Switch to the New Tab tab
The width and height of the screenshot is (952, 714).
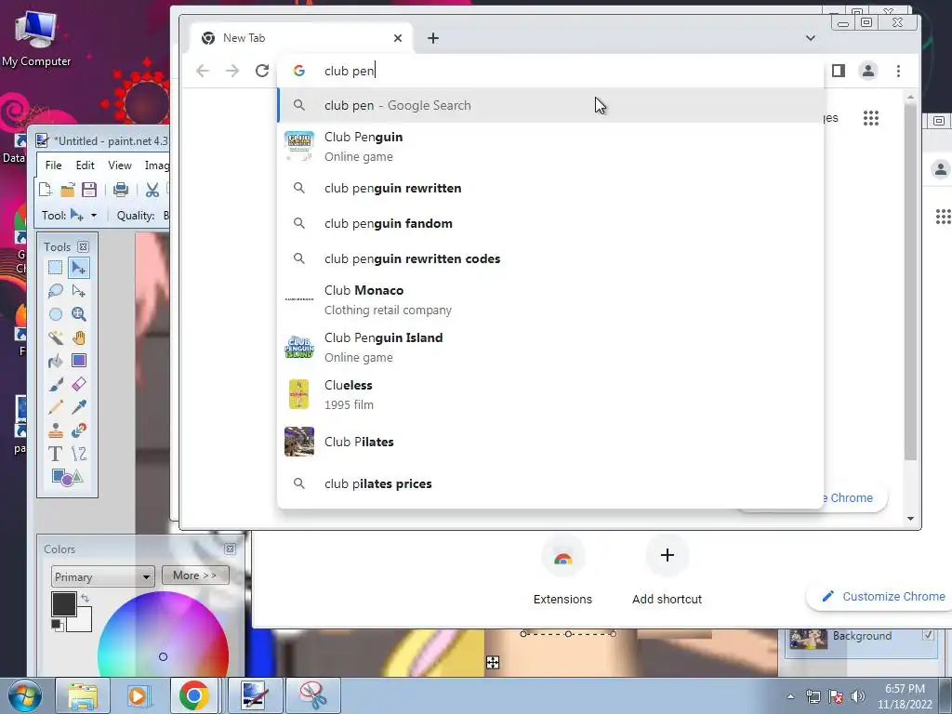pos(302,37)
